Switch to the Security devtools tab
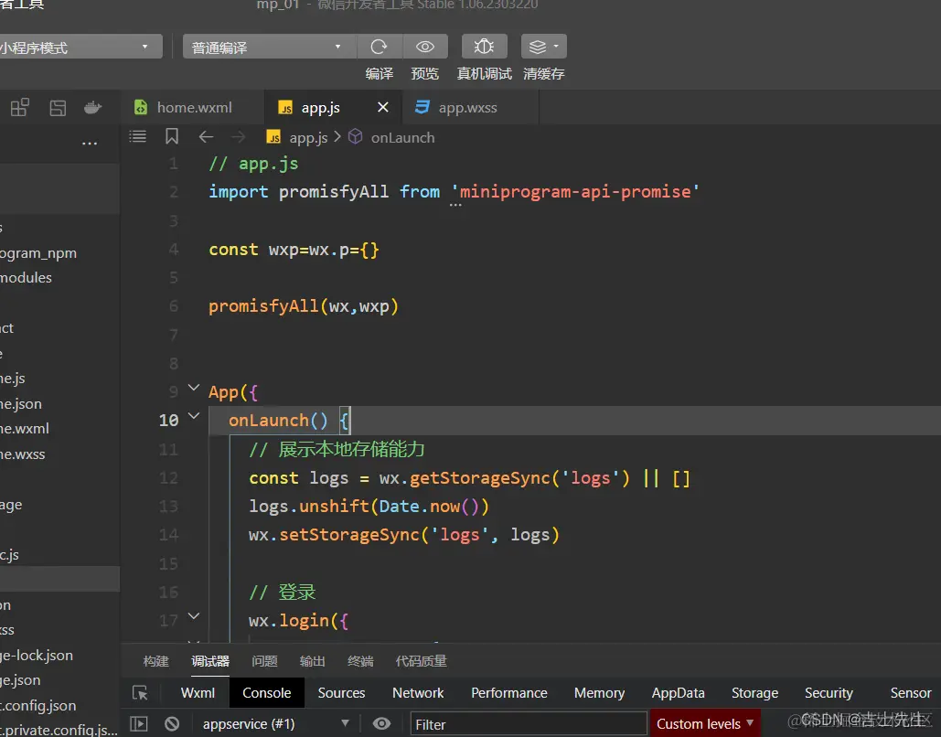The height and width of the screenshot is (737, 941). tap(829, 692)
